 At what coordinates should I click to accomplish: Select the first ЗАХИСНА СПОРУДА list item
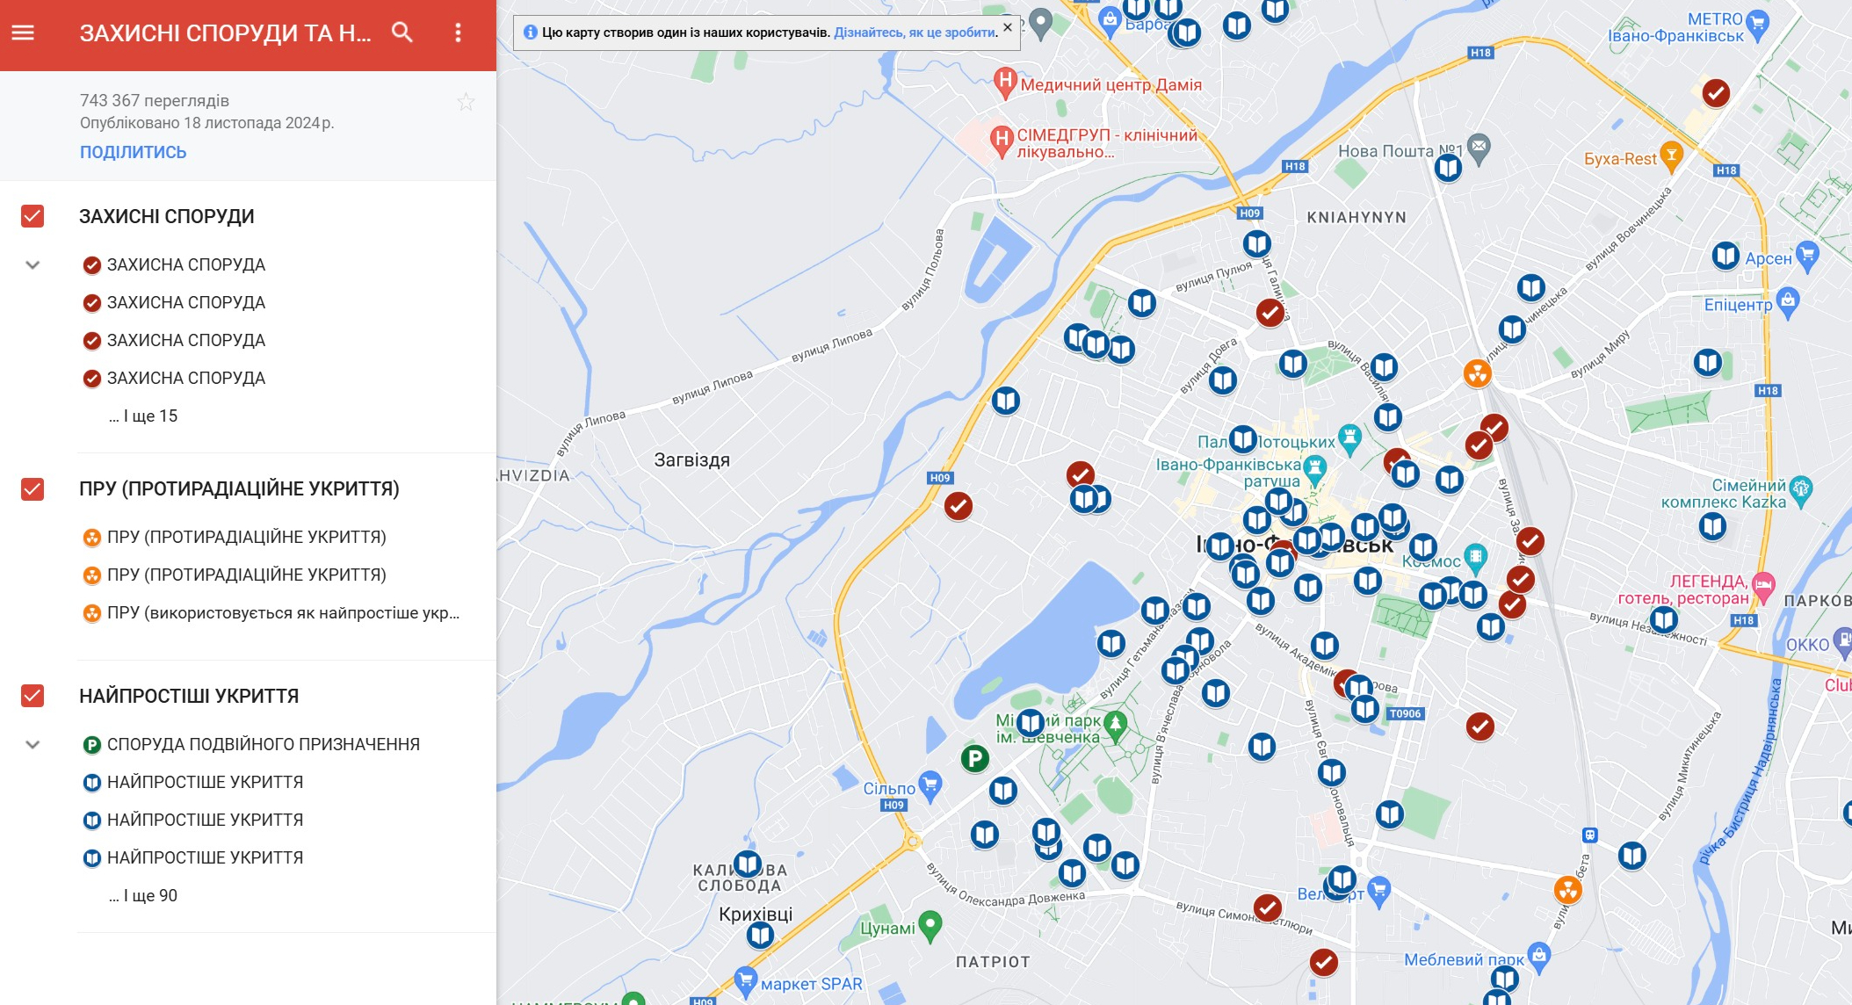coord(174,264)
